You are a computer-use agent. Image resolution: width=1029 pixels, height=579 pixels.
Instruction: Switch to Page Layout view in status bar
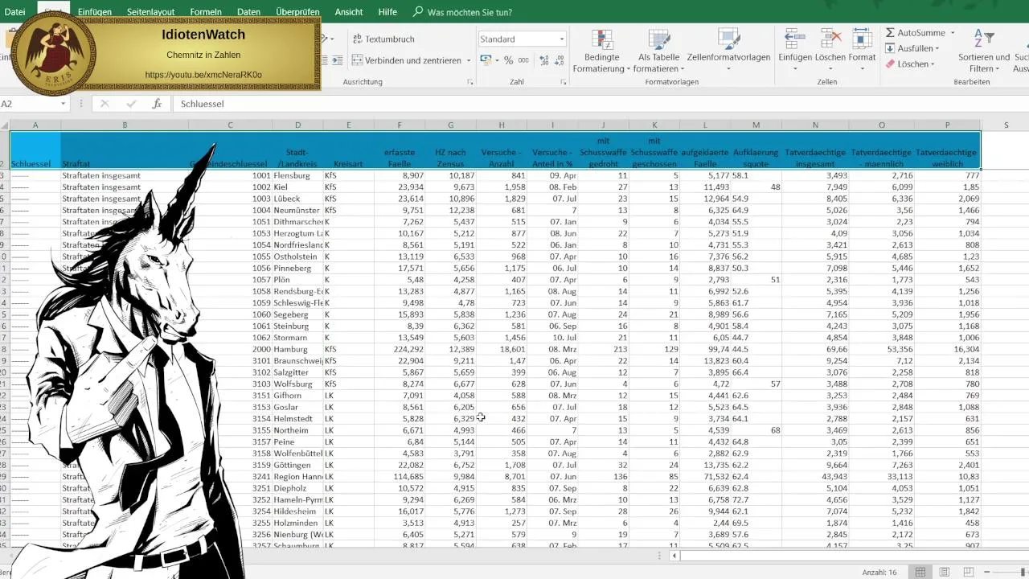pyautogui.click(x=945, y=572)
